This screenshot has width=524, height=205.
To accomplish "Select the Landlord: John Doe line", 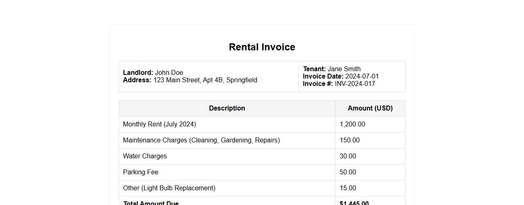I will click(x=153, y=73).
